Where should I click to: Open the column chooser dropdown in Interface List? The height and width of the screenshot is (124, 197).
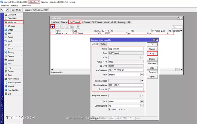coord(181,30)
